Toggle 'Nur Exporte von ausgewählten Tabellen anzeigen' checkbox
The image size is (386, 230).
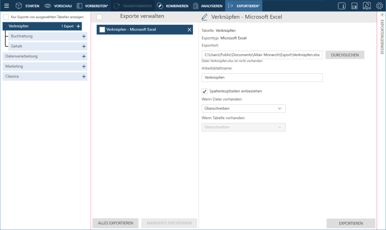tap(6, 17)
